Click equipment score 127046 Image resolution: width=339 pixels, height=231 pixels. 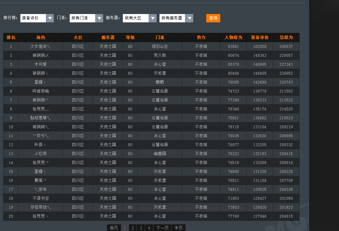click(260, 216)
